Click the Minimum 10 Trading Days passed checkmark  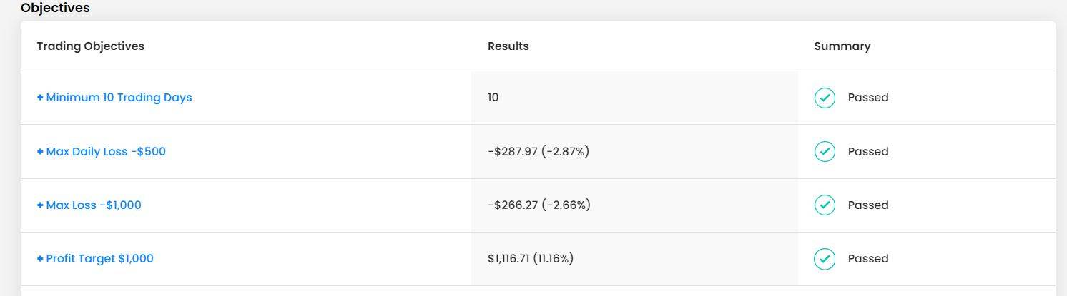point(825,98)
